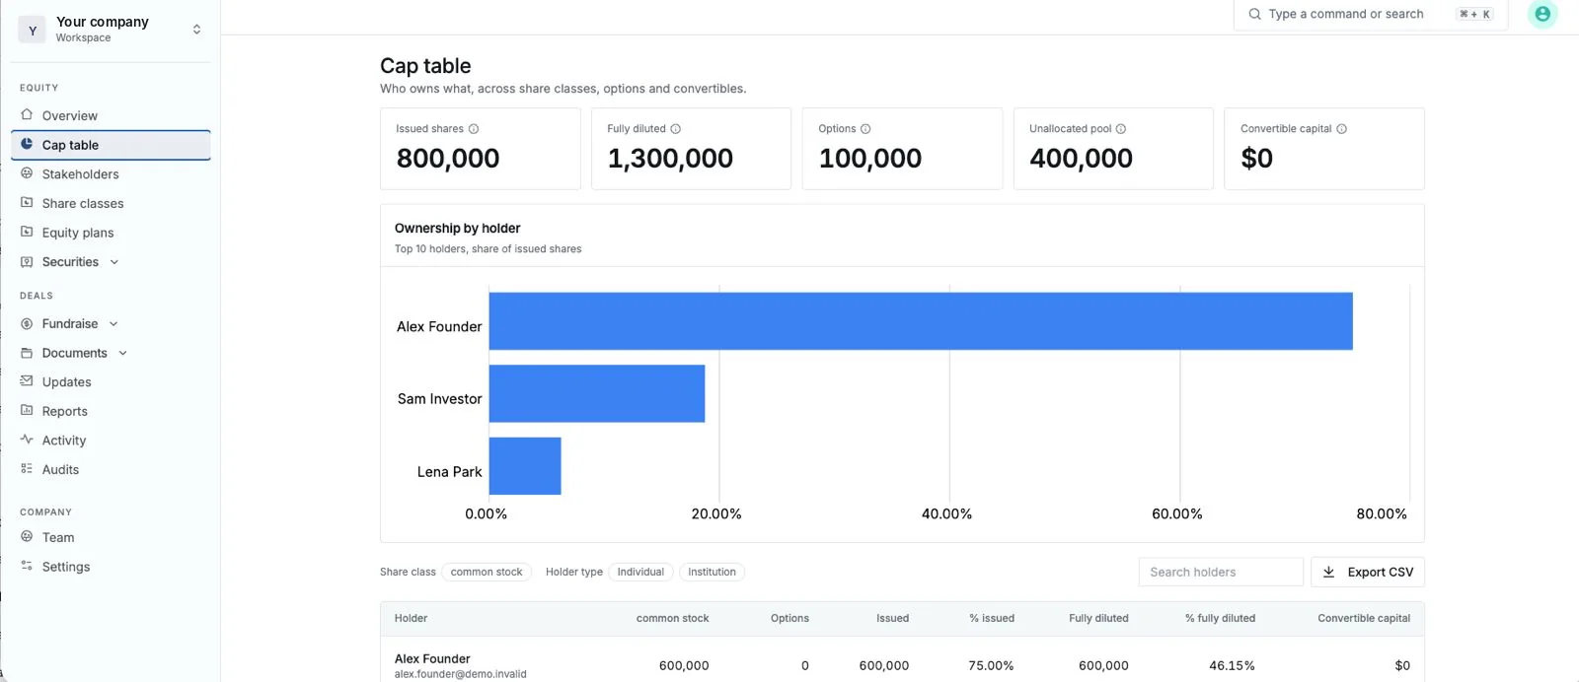
Task: Click the Fully diluted info icon
Action: [x=676, y=129]
